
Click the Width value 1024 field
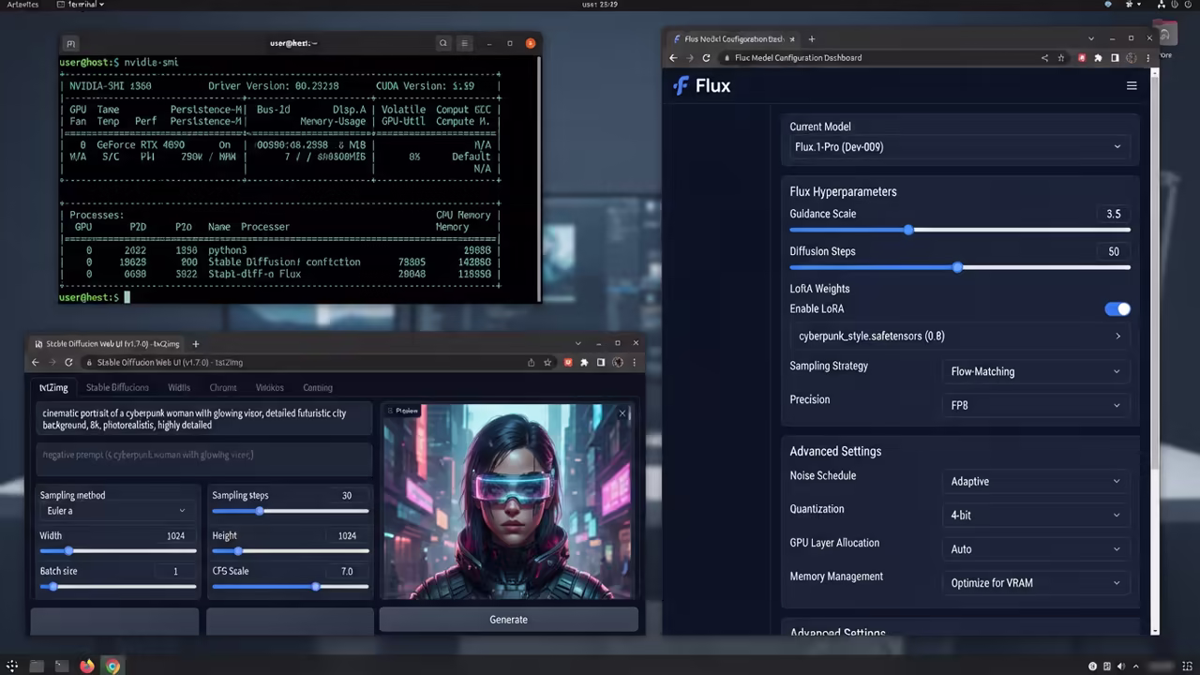point(175,535)
